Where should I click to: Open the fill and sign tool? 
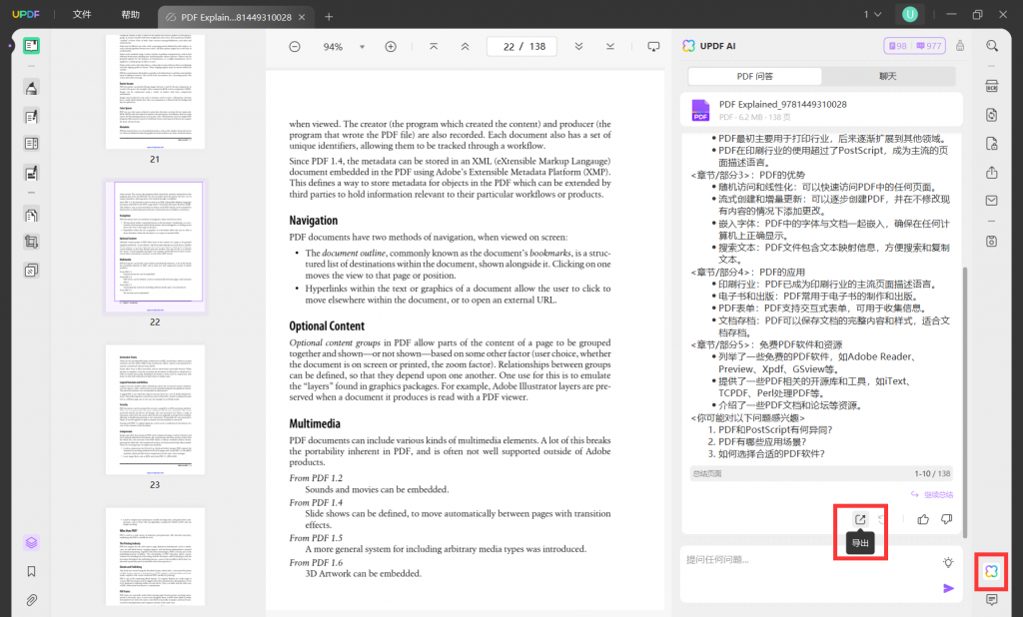pyautogui.click(x=31, y=173)
